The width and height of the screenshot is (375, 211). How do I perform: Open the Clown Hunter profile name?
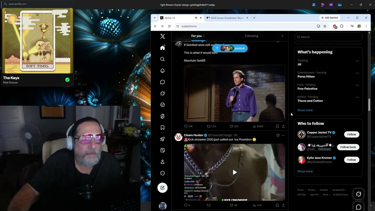(x=193, y=135)
